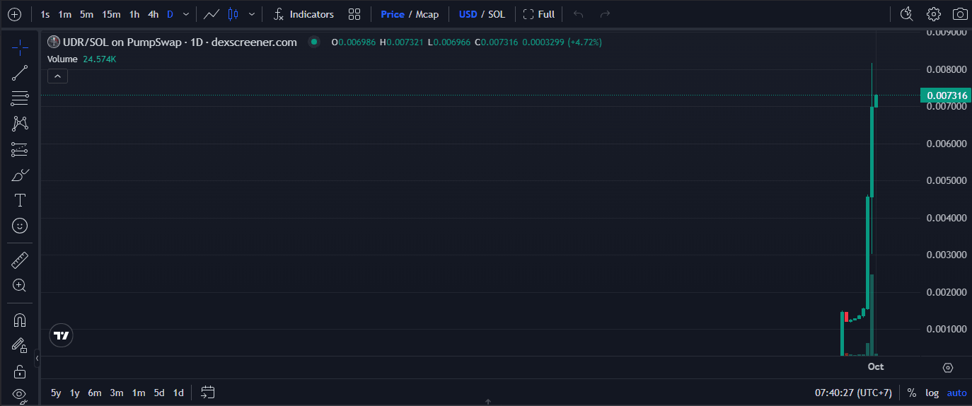Viewport: 972px width, 406px height.
Task: Open price scale settings gear near Oct
Action: click(x=948, y=368)
